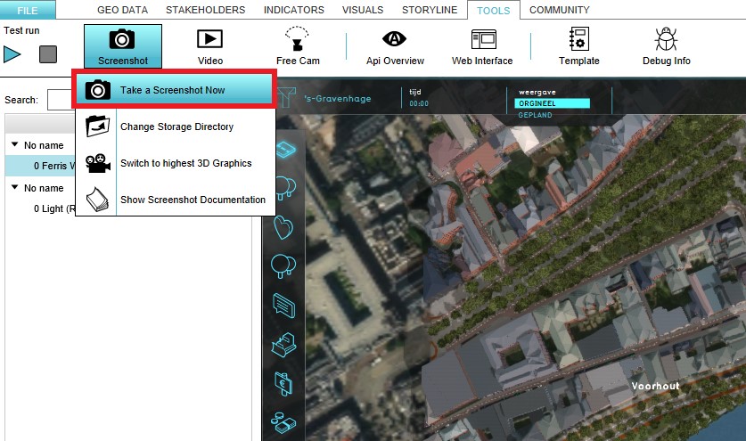Select the ORGINEEL view option
The width and height of the screenshot is (746, 441).
pos(552,103)
